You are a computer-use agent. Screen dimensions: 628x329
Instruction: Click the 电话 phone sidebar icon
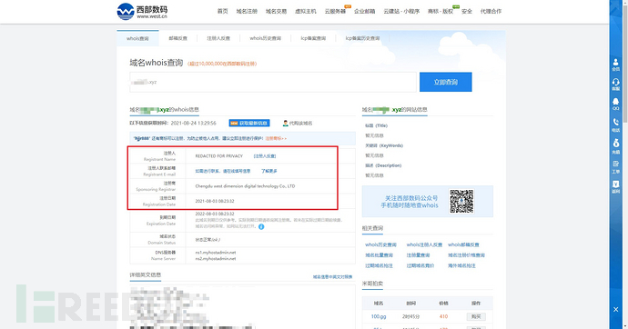coord(615,125)
